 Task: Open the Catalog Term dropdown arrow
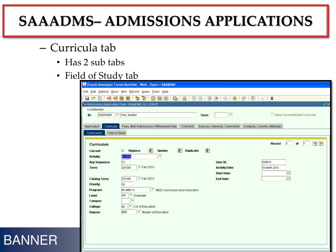click(x=139, y=178)
